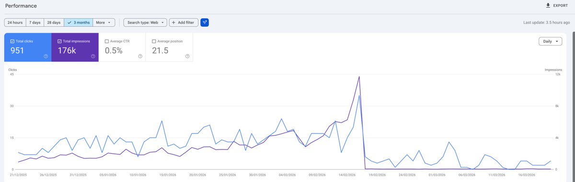
Task: Open the help icon on Total impressions card
Action: tap(93, 56)
